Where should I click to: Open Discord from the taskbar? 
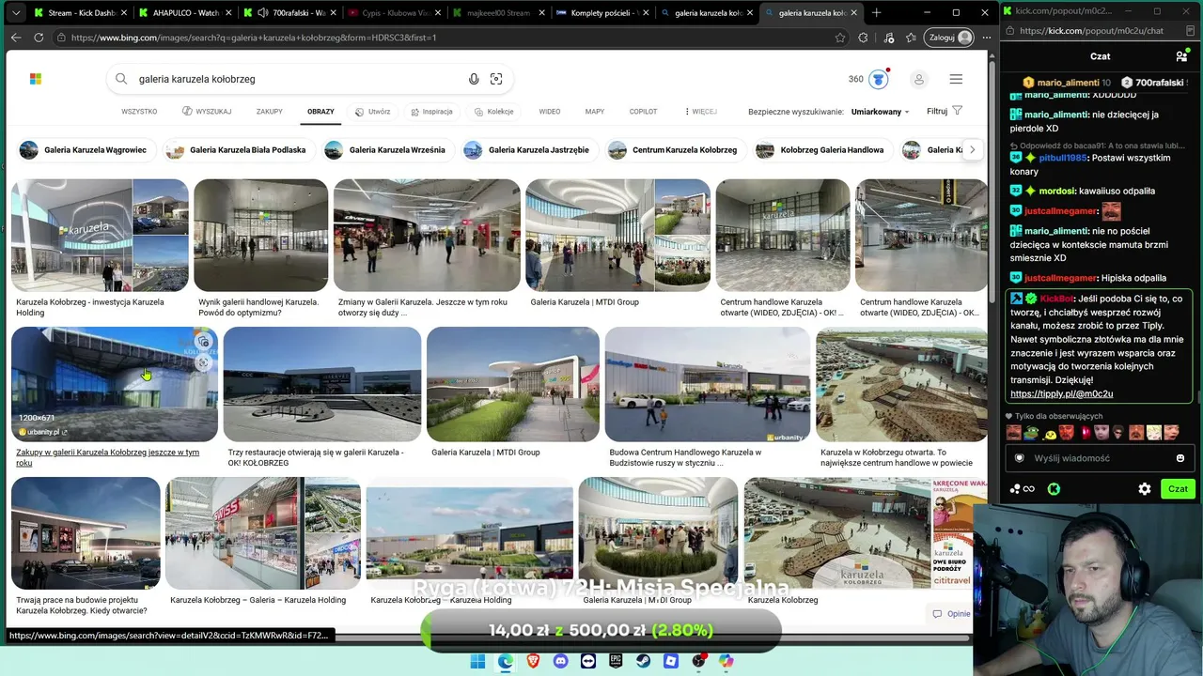561,661
